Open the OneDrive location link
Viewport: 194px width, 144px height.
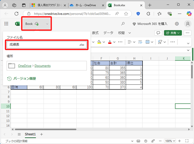coord(24,66)
